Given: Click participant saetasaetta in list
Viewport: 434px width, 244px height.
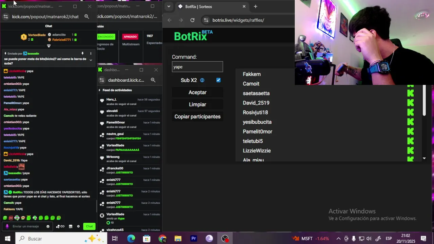Looking at the screenshot, I should pos(256,93).
